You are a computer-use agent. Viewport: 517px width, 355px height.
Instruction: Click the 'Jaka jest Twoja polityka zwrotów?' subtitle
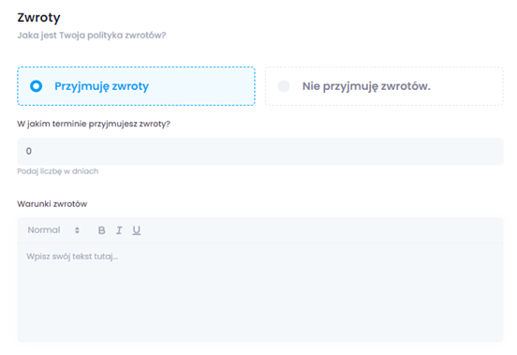[92, 36]
